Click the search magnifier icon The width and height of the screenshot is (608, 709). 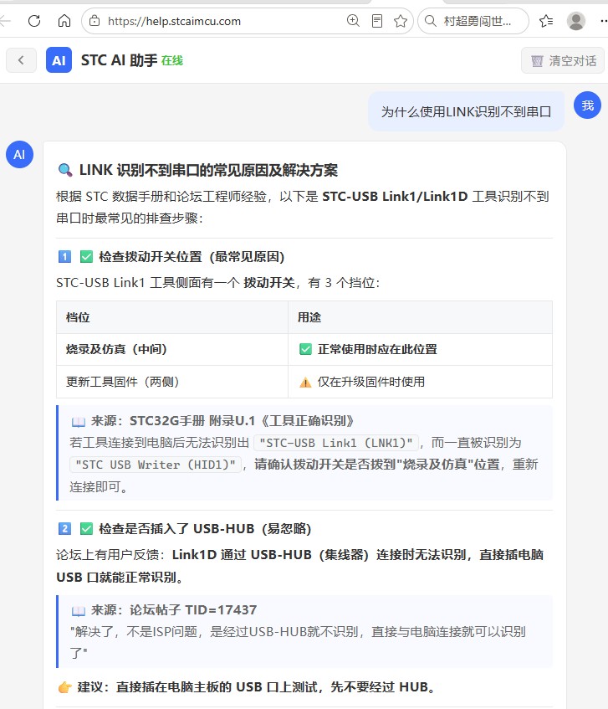[431, 21]
